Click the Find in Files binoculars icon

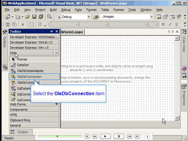tap(96, 17)
